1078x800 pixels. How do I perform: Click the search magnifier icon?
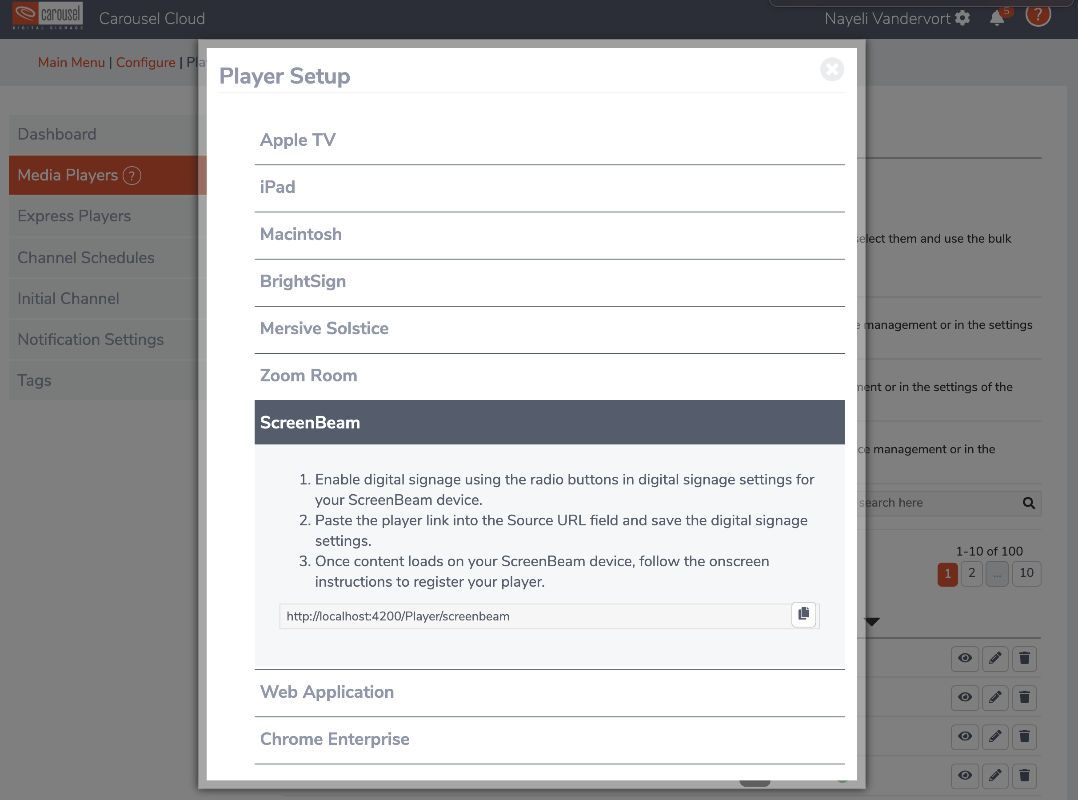point(1029,503)
